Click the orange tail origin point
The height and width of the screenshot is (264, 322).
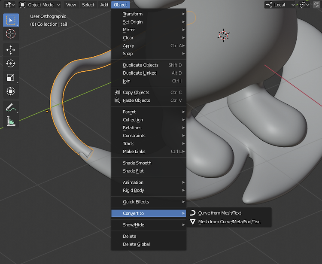pyautogui.click(x=47, y=112)
